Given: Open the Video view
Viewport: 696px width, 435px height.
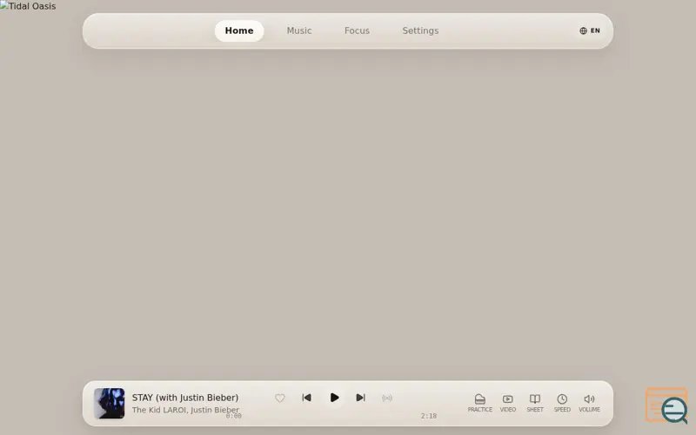Looking at the screenshot, I should coord(508,403).
